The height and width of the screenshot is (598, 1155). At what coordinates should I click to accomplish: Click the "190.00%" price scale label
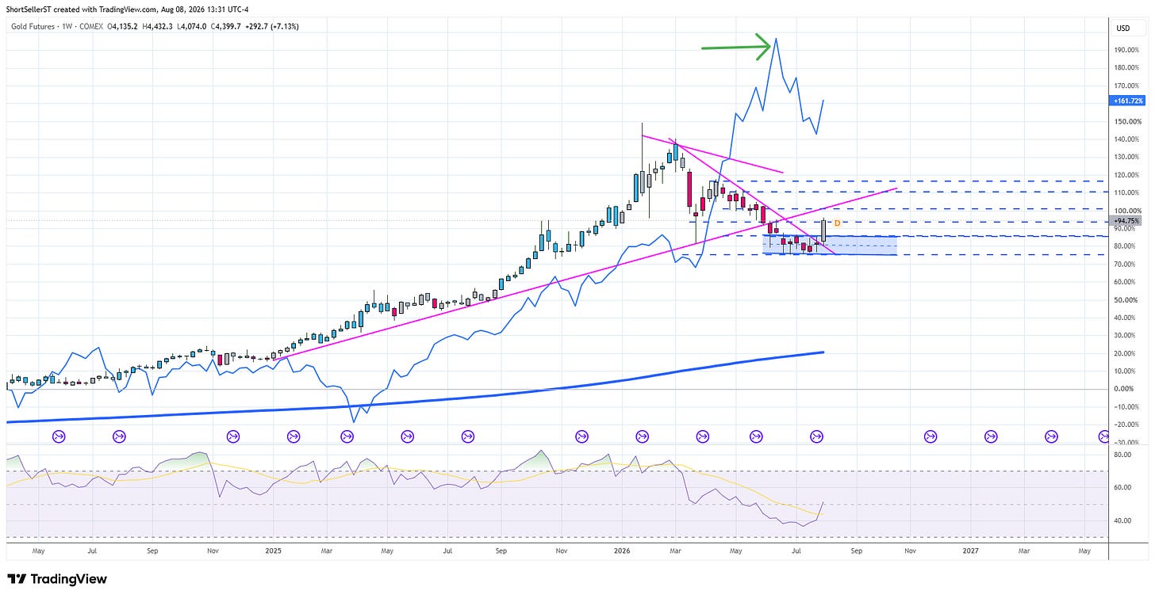coord(1128,50)
